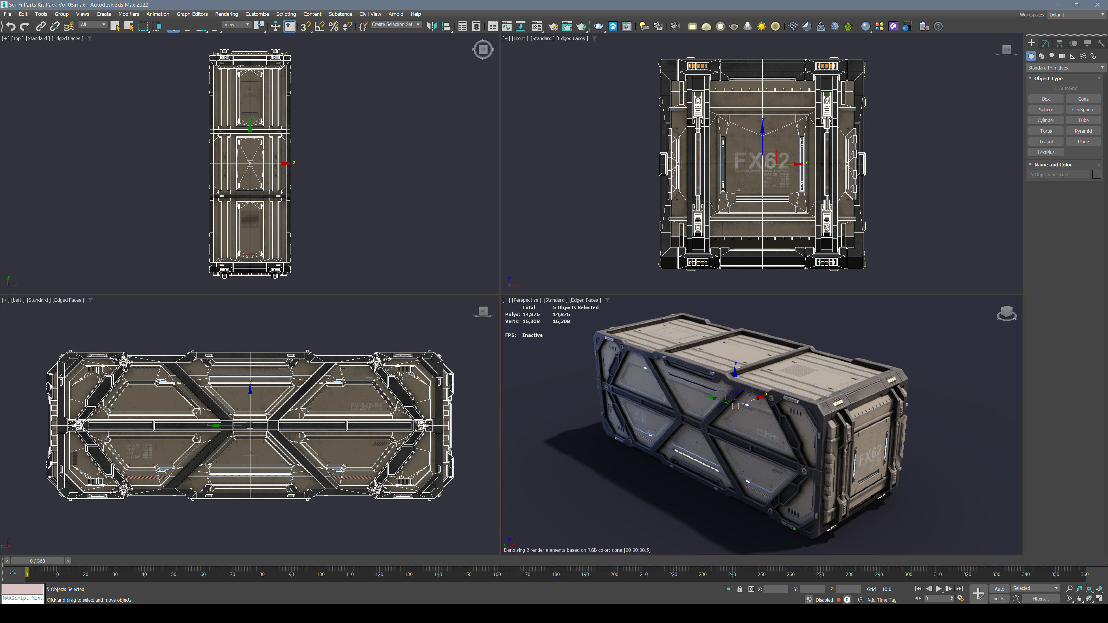This screenshot has height=623, width=1108.
Task: Select the Helpers create category icon
Action: coord(1072,56)
